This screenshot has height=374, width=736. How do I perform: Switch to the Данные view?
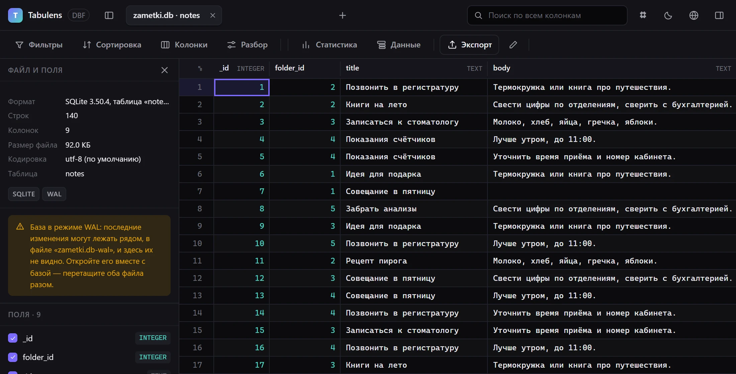click(x=399, y=45)
